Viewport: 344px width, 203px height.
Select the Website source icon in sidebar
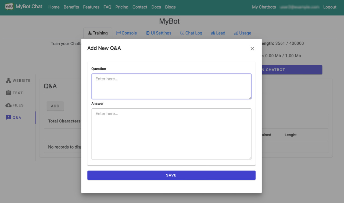point(8,80)
